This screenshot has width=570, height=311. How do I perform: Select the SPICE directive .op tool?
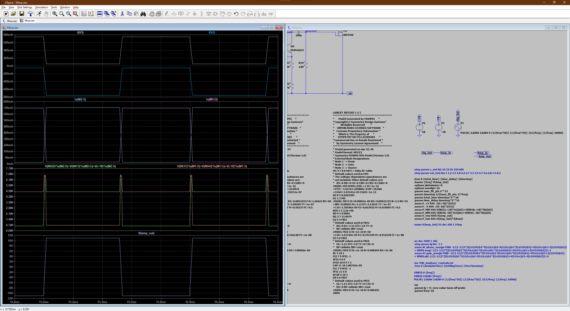[271, 14]
